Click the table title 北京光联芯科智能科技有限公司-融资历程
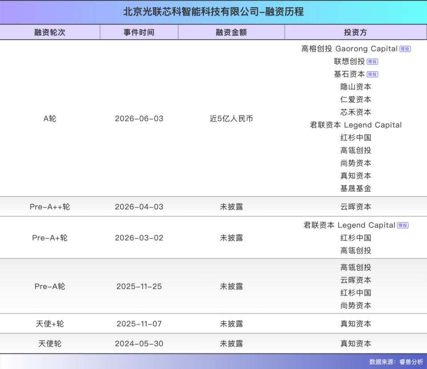427x369 pixels. 213,12
